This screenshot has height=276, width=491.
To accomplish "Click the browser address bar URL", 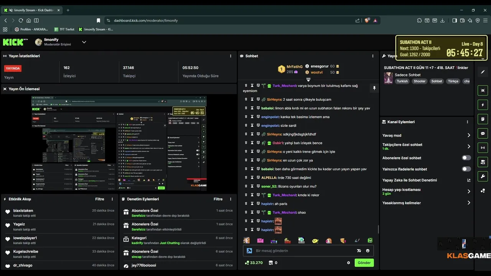I will tap(145, 20).
